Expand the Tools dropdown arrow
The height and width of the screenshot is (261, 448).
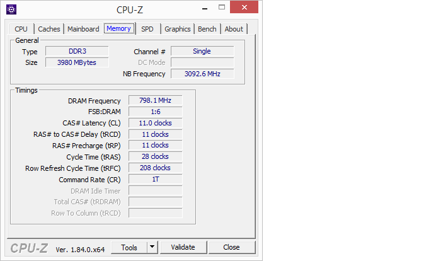pyautogui.click(x=152, y=248)
